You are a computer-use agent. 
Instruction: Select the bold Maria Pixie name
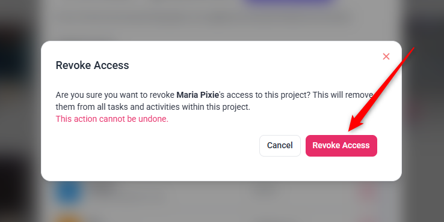point(198,95)
